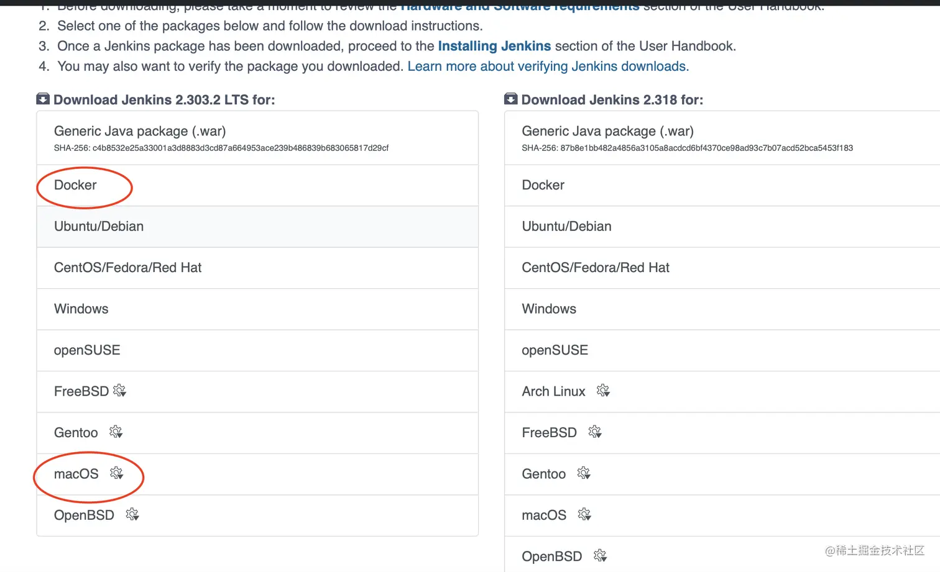Image resolution: width=940 pixels, height=572 pixels.
Task: Choose CentOS/Fedora/Red Hat under Jenkins 2.318
Action: [596, 268]
